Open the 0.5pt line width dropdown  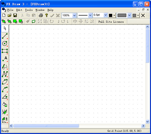[105, 15]
